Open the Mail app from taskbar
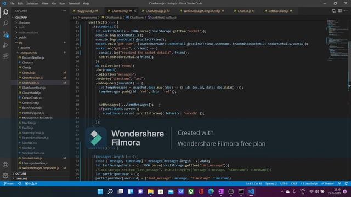Viewport: 351px width, 197px height. point(171,192)
